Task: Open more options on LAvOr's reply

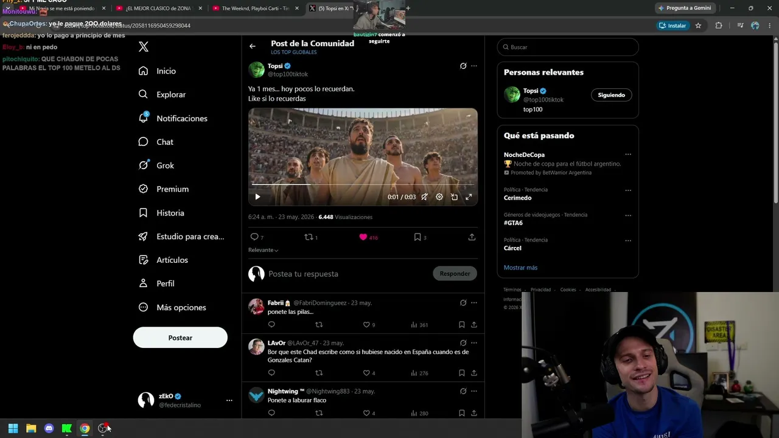Action: (x=474, y=343)
